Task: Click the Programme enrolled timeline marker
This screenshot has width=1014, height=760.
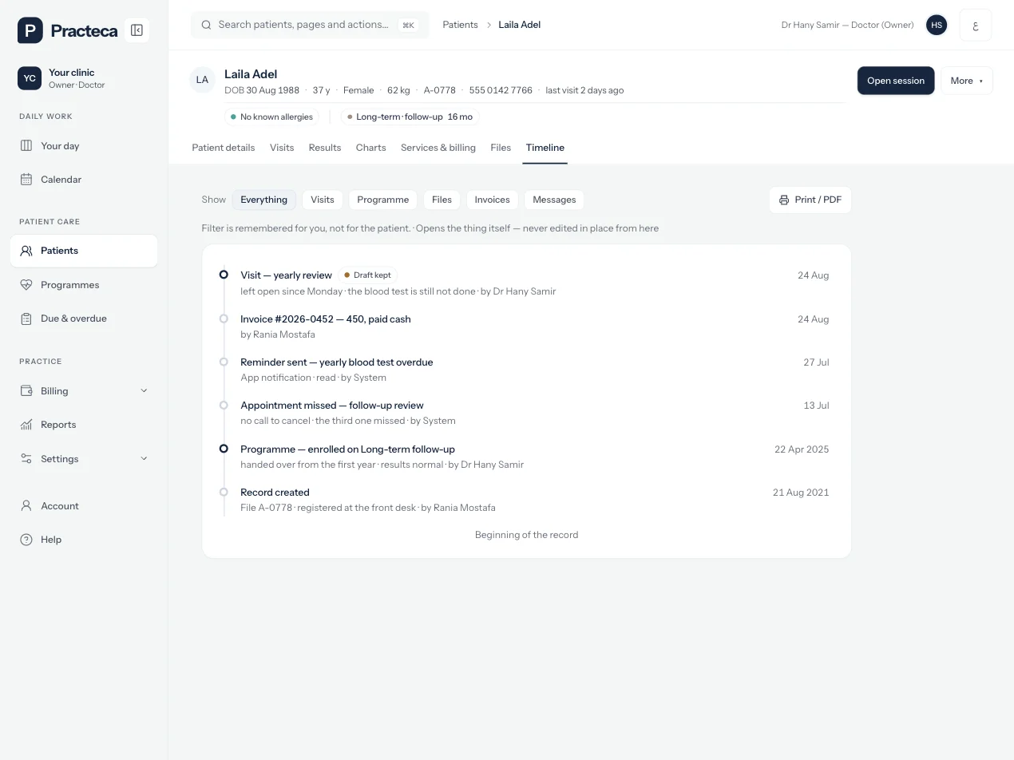Action: click(224, 449)
